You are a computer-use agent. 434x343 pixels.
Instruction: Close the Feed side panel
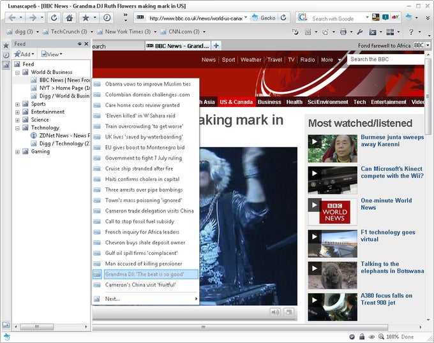pos(87,44)
